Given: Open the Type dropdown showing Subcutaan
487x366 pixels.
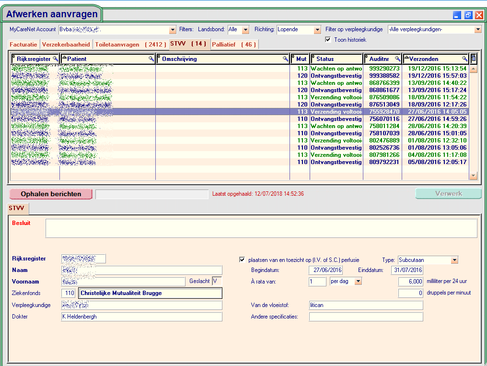Looking at the screenshot, I should coord(455,260).
